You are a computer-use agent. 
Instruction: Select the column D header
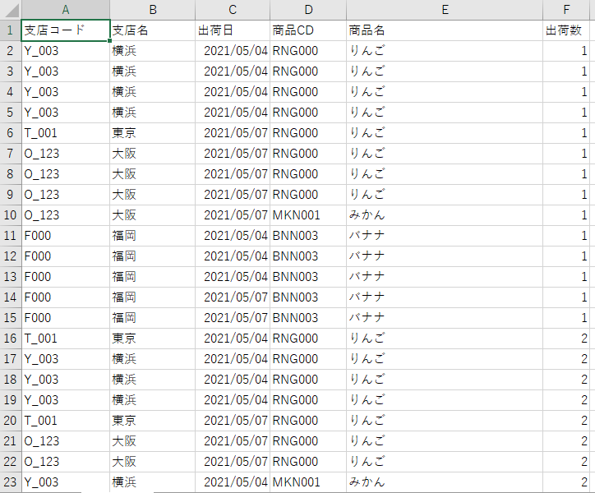[308, 10]
